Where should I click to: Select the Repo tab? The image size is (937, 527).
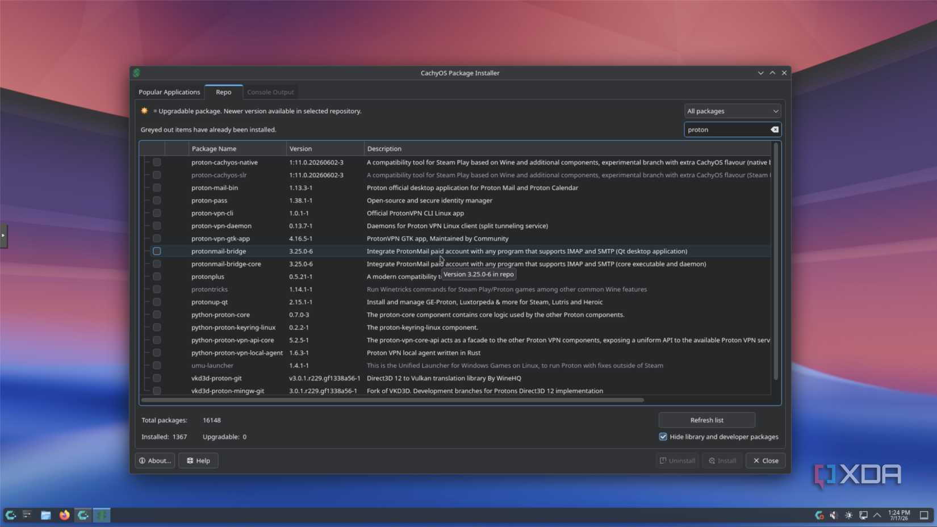224,92
